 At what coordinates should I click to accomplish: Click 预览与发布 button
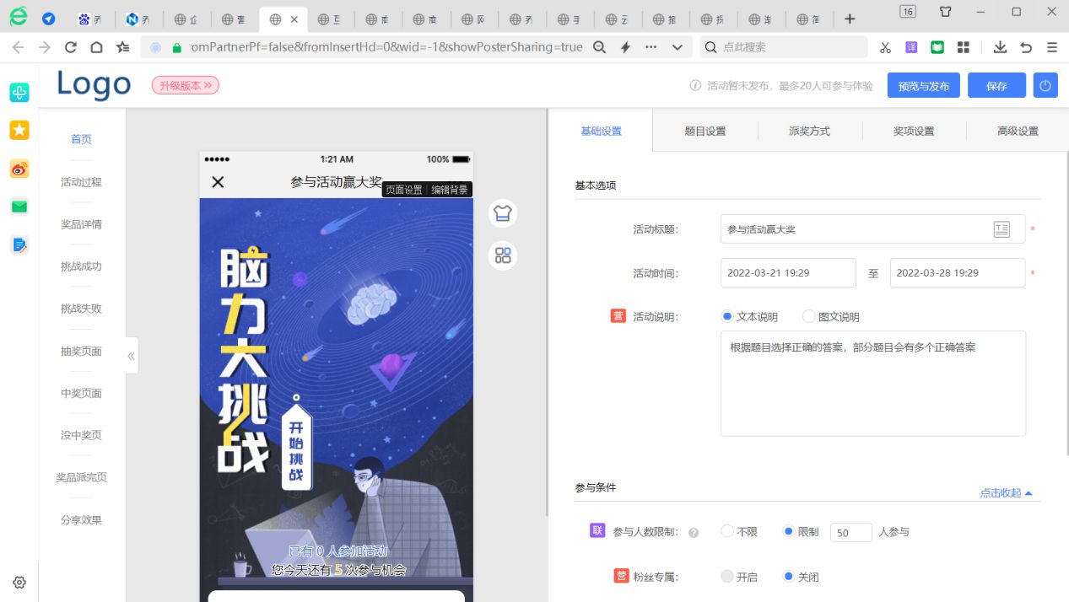click(923, 86)
